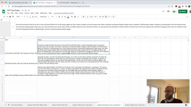Switch to Output Title from Text tab
This screenshot has height=107, width=191.
click(x=60, y=105)
